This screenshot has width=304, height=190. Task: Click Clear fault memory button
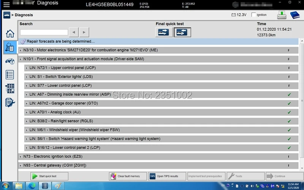(x=128, y=176)
